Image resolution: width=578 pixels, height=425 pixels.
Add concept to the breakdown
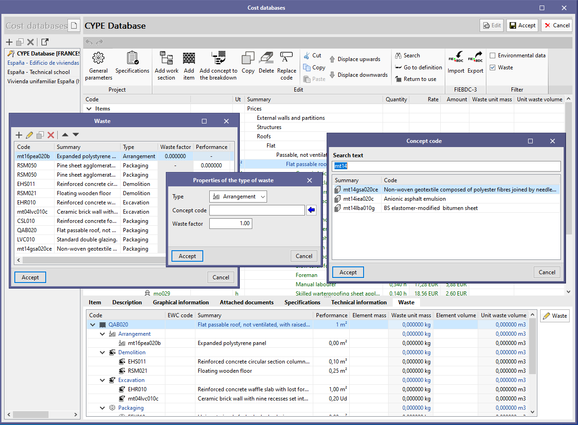tap(219, 65)
